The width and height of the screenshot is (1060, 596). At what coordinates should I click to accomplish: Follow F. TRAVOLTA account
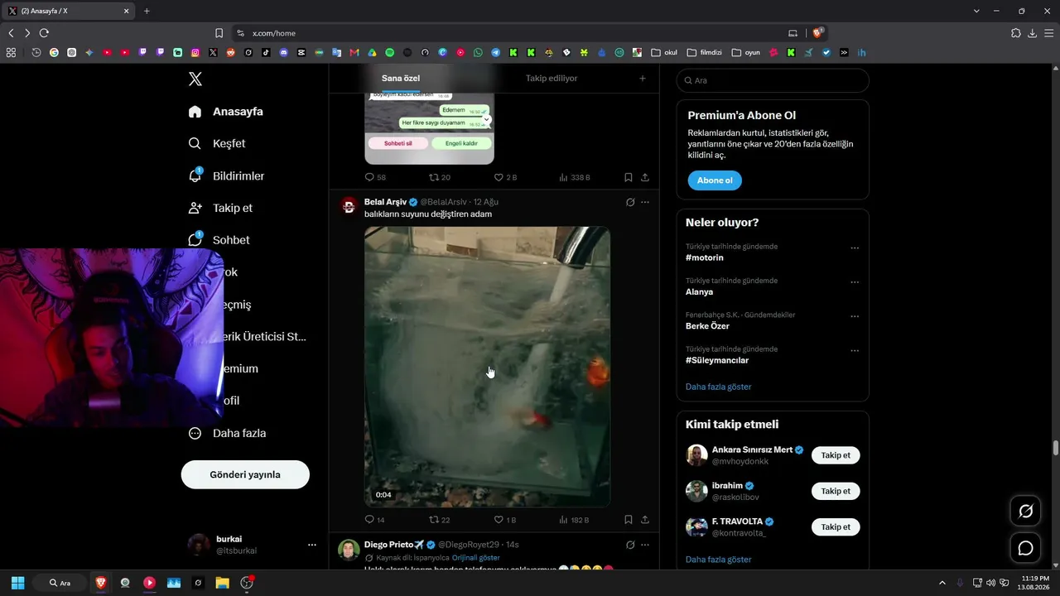pos(836,526)
